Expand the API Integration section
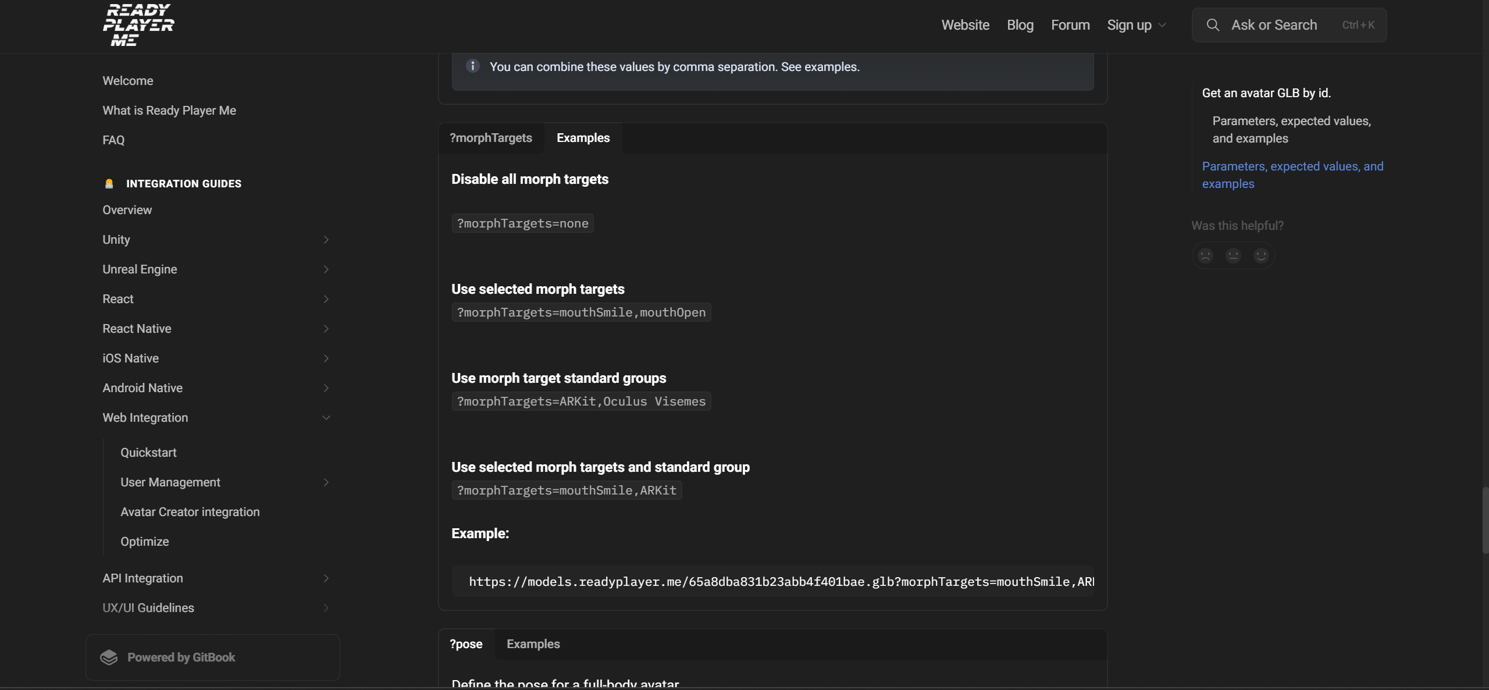The image size is (1489, 690). [x=326, y=578]
